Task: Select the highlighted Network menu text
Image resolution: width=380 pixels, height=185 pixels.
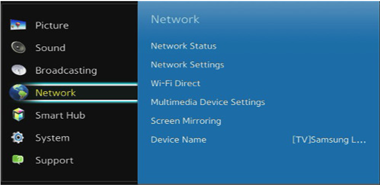Action: pyautogui.click(x=55, y=93)
